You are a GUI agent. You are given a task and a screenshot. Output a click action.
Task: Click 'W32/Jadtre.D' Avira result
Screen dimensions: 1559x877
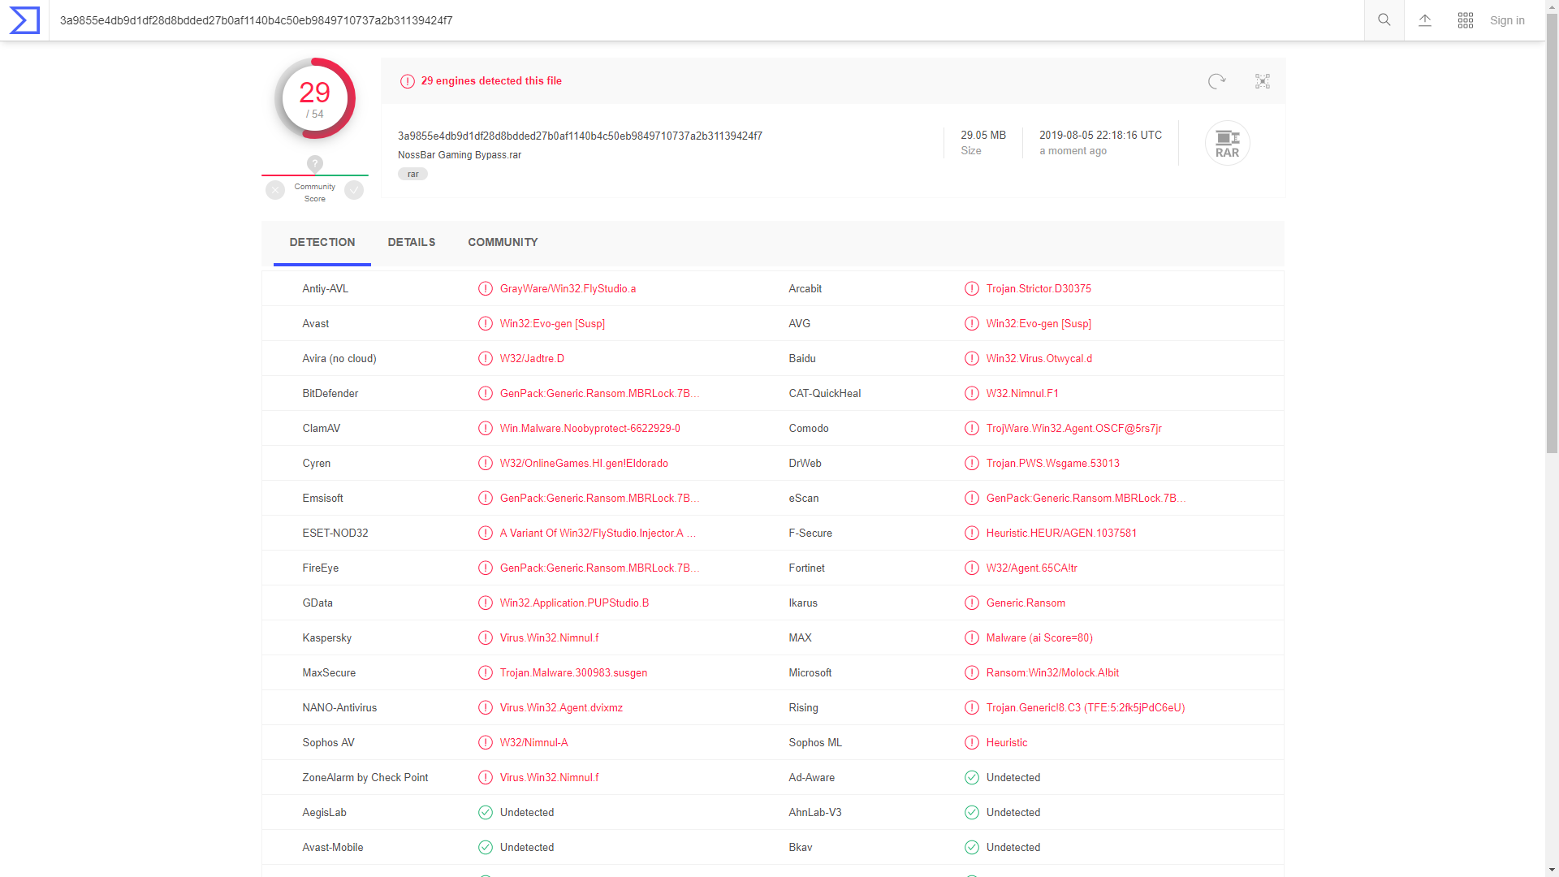coord(532,359)
